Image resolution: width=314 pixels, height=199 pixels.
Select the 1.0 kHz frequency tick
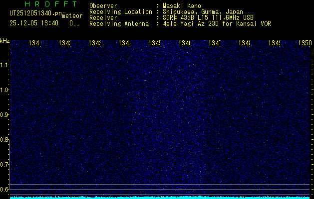(x=4, y=90)
